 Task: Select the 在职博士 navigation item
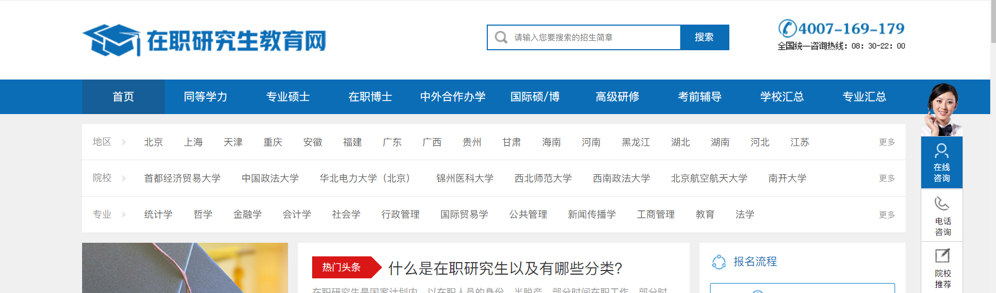(370, 97)
